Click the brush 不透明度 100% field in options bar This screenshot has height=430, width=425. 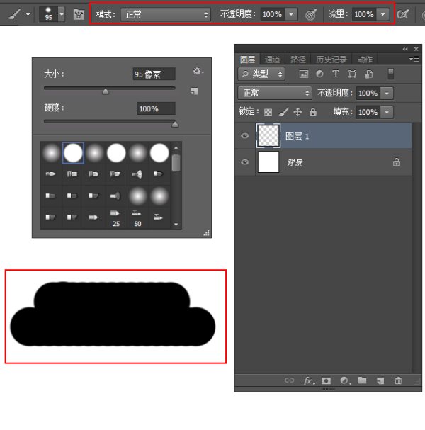272,14
